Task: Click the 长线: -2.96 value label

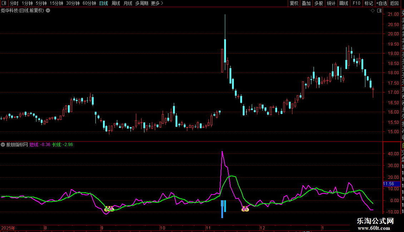Action: coord(63,145)
